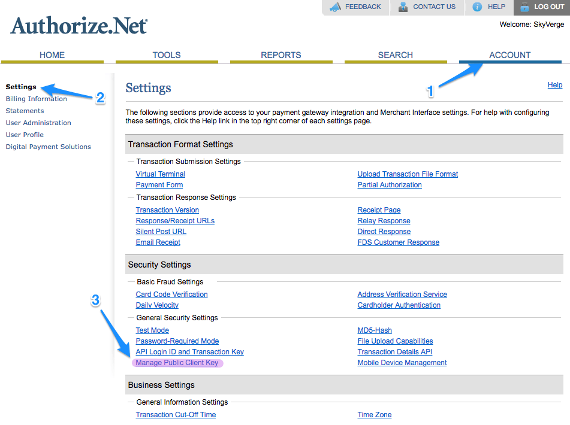Open the Email Receipt link
The image size is (570, 425).
(158, 242)
